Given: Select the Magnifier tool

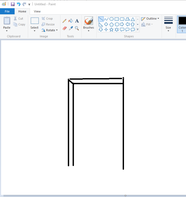Looking at the screenshot, I should (x=77, y=28).
